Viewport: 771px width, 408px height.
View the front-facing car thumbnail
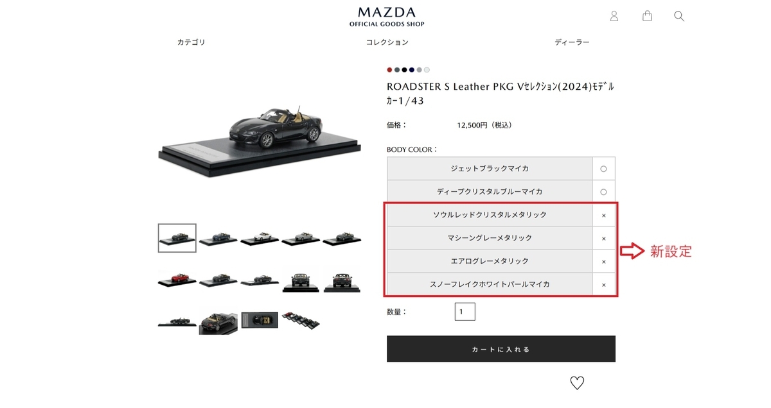click(301, 280)
